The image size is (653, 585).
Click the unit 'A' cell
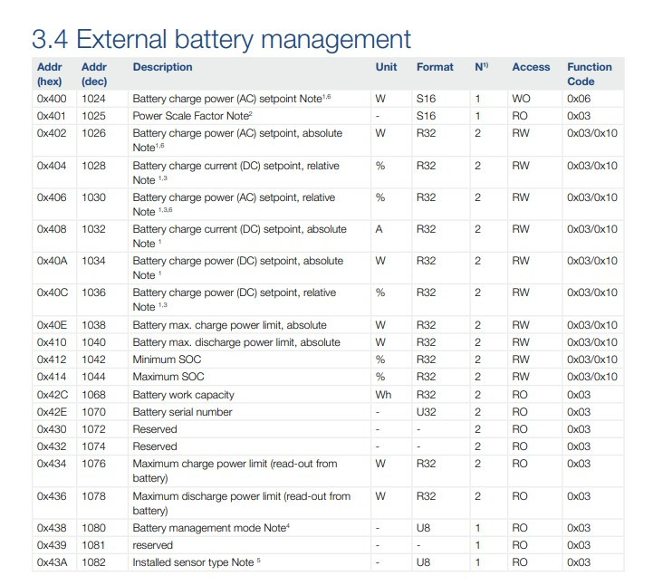pyautogui.click(x=379, y=229)
